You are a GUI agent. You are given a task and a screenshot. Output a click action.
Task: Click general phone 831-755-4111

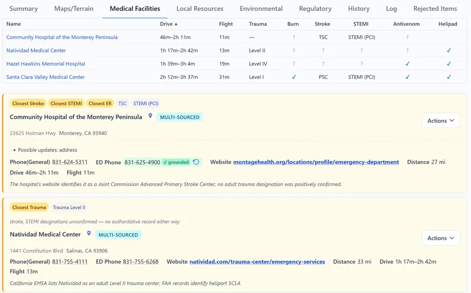coord(69,261)
